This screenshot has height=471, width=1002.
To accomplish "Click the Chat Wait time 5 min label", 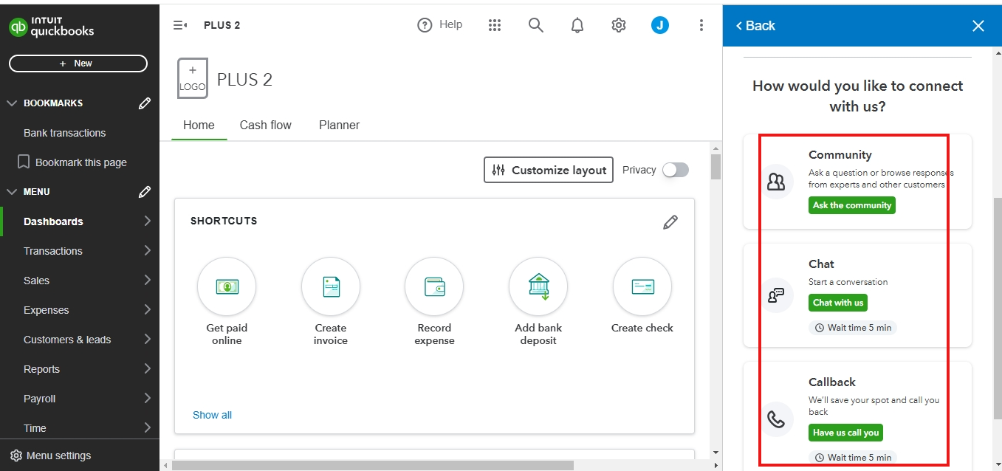I will (853, 328).
